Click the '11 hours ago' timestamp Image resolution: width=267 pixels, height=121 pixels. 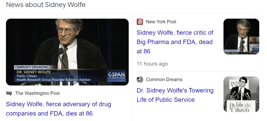tap(152, 64)
